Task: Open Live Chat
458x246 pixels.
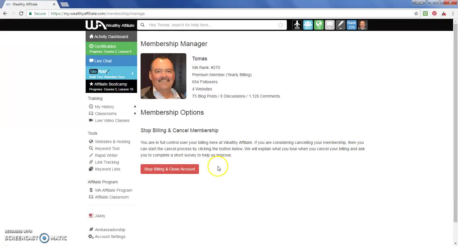Action: (111, 61)
